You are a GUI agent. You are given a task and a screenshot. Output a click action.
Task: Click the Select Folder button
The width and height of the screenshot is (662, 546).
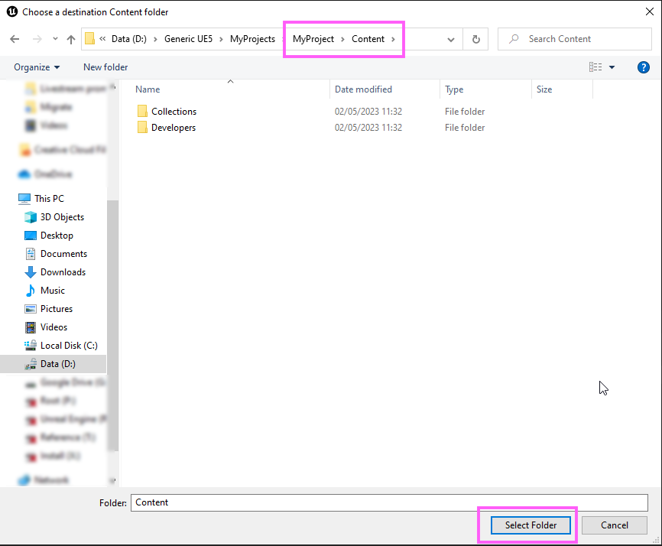pos(531,525)
